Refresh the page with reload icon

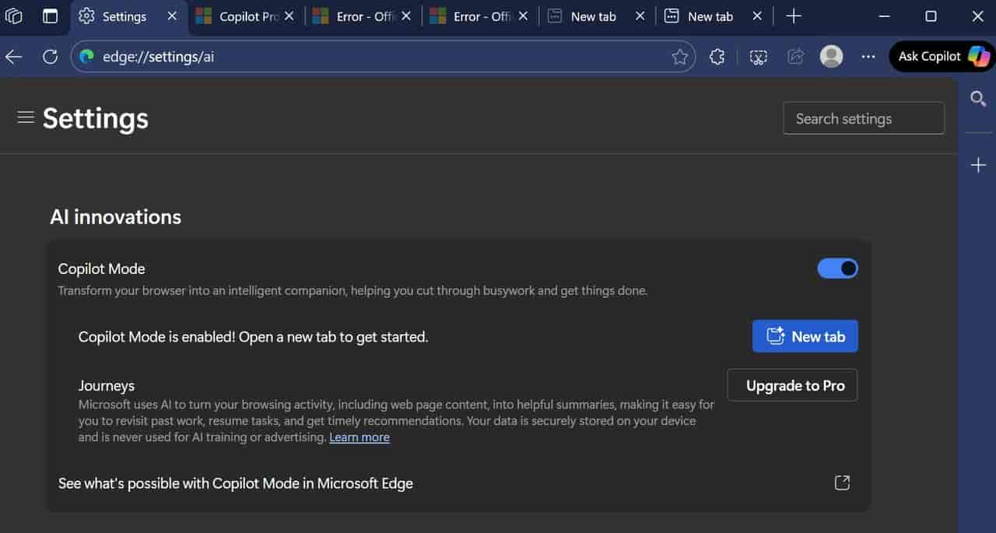[51, 56]
